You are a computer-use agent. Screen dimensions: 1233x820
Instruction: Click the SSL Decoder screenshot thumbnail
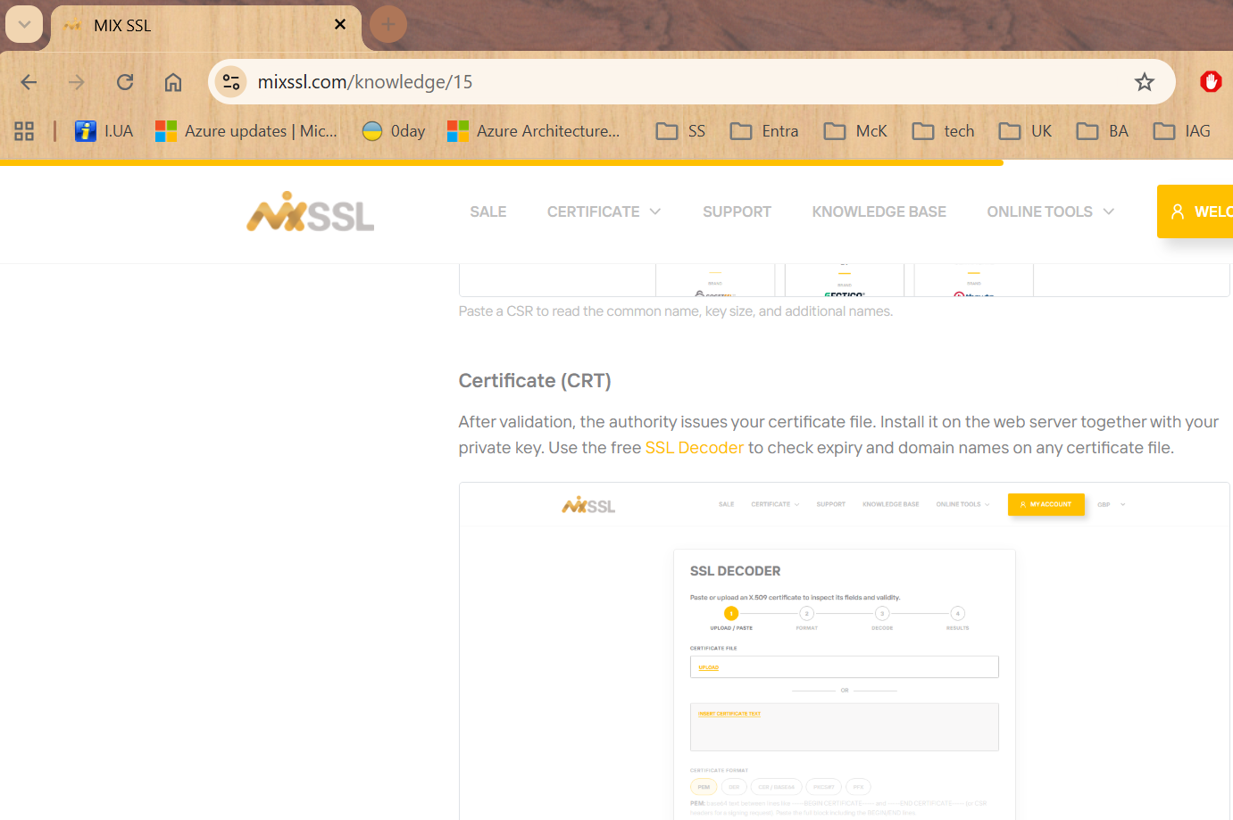click(844, 651)
